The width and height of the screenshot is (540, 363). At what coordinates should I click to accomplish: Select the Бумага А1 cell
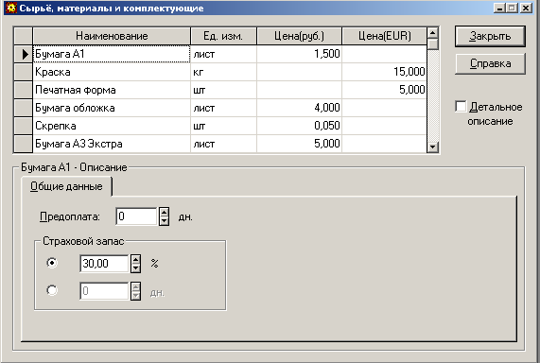(x=112, y=54)
